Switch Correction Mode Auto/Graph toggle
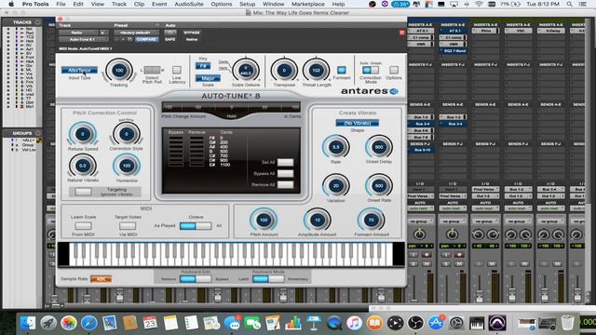 point(371,70)
